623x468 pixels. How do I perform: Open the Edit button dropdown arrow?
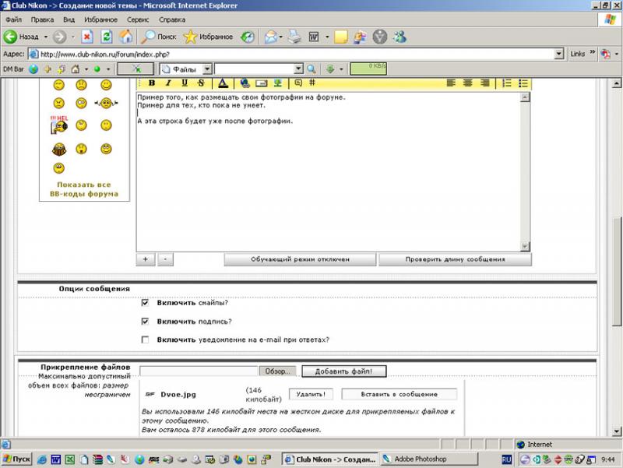(x=327, y=37)
